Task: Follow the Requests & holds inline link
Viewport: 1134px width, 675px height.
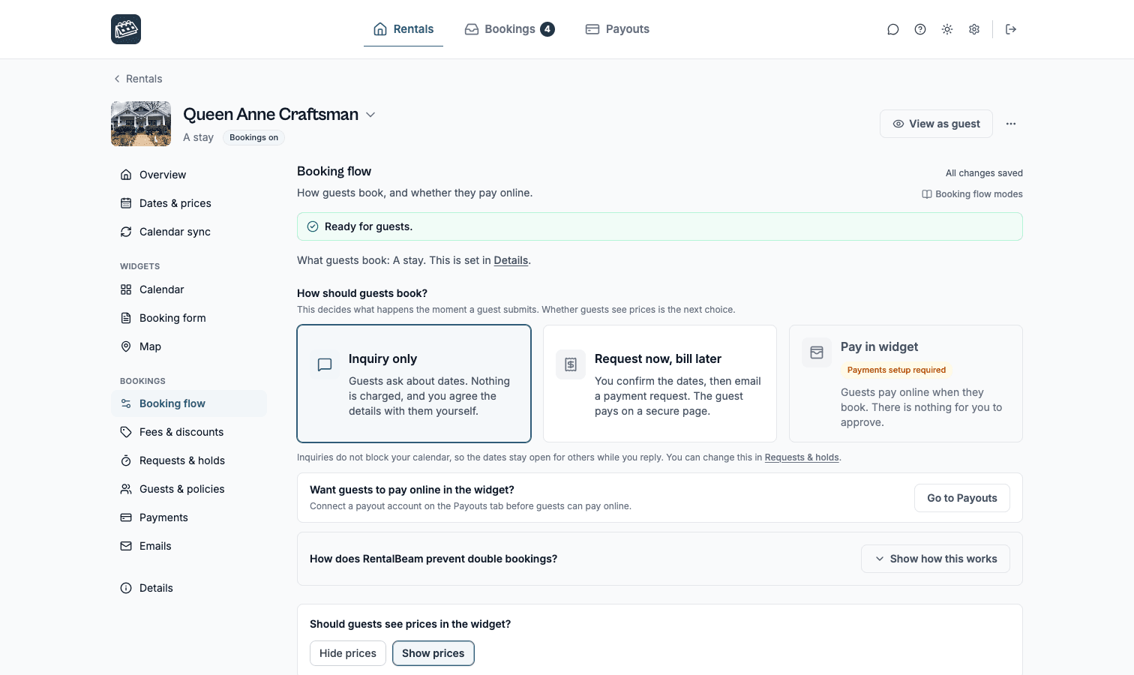Action: (802, 457)
